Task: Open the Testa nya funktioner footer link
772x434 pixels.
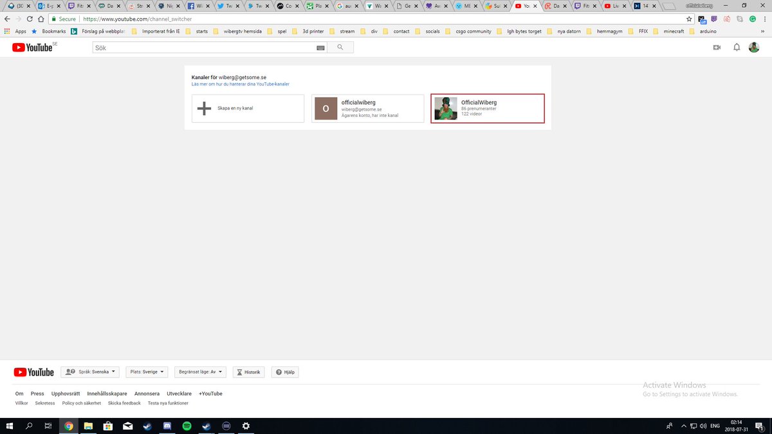Action: pos(168,403)
